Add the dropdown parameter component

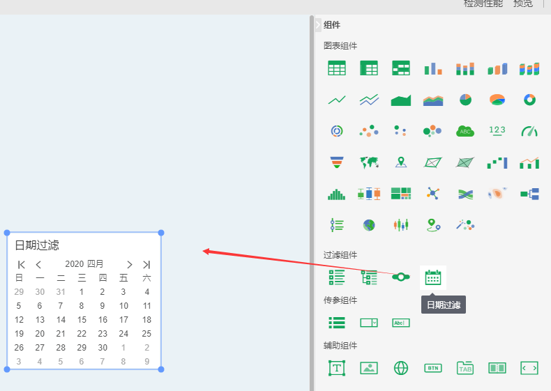point(369,323)
